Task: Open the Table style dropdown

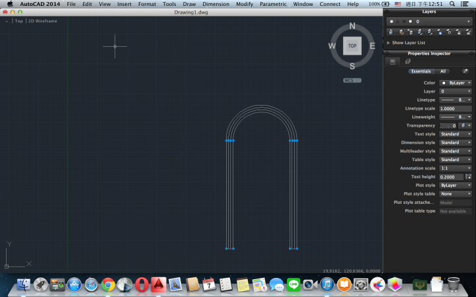Action: point(456,160)
